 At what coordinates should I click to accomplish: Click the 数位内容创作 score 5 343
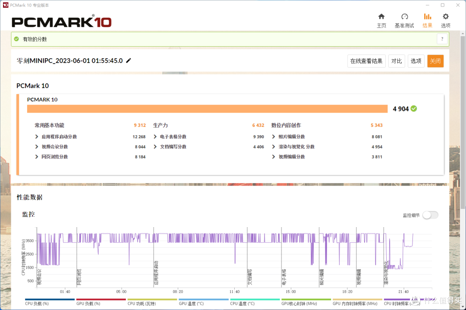[377, 125]
